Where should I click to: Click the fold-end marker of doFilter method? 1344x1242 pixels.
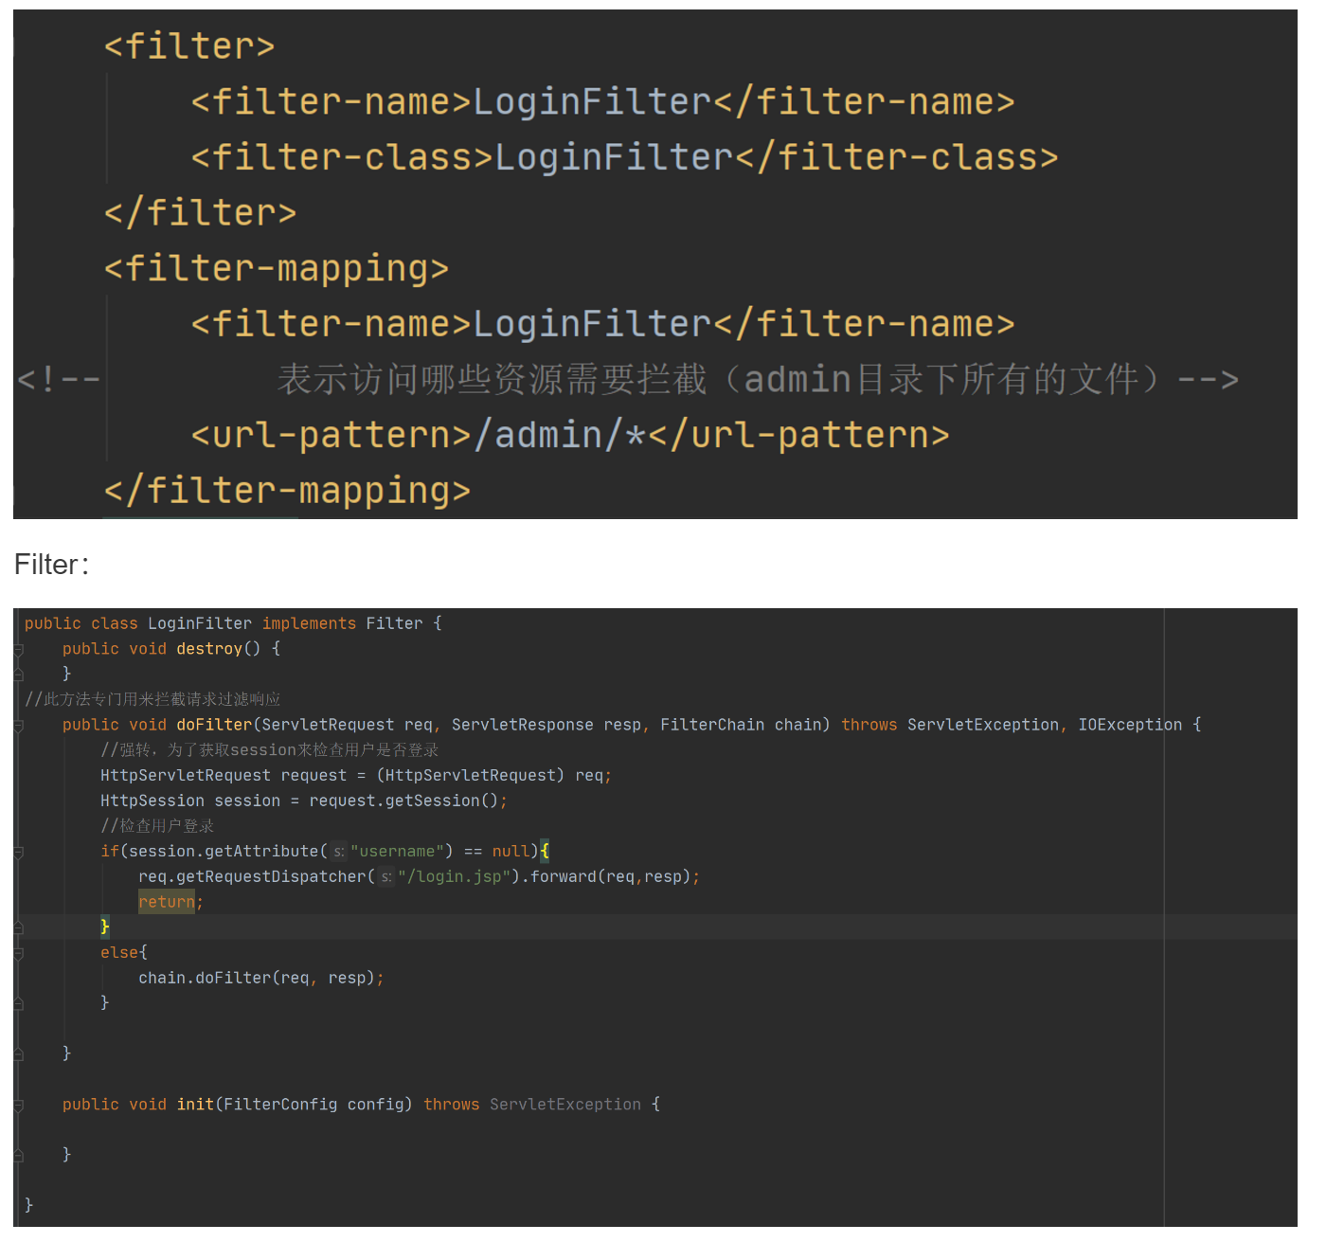[x=18, y=1053]
